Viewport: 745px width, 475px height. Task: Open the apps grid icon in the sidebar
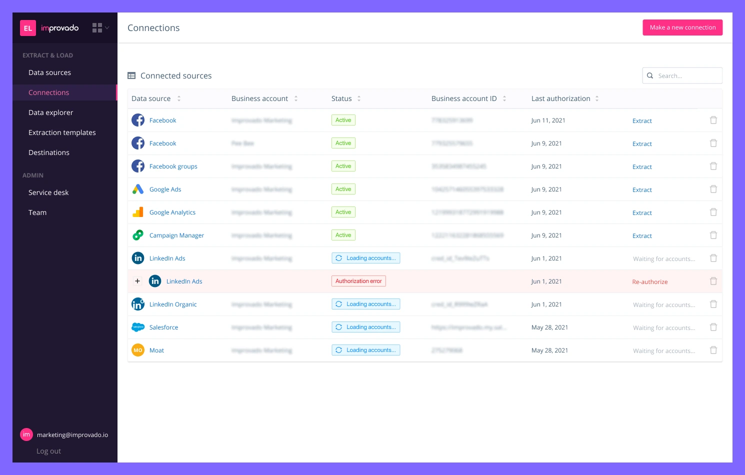pos(98,27)
